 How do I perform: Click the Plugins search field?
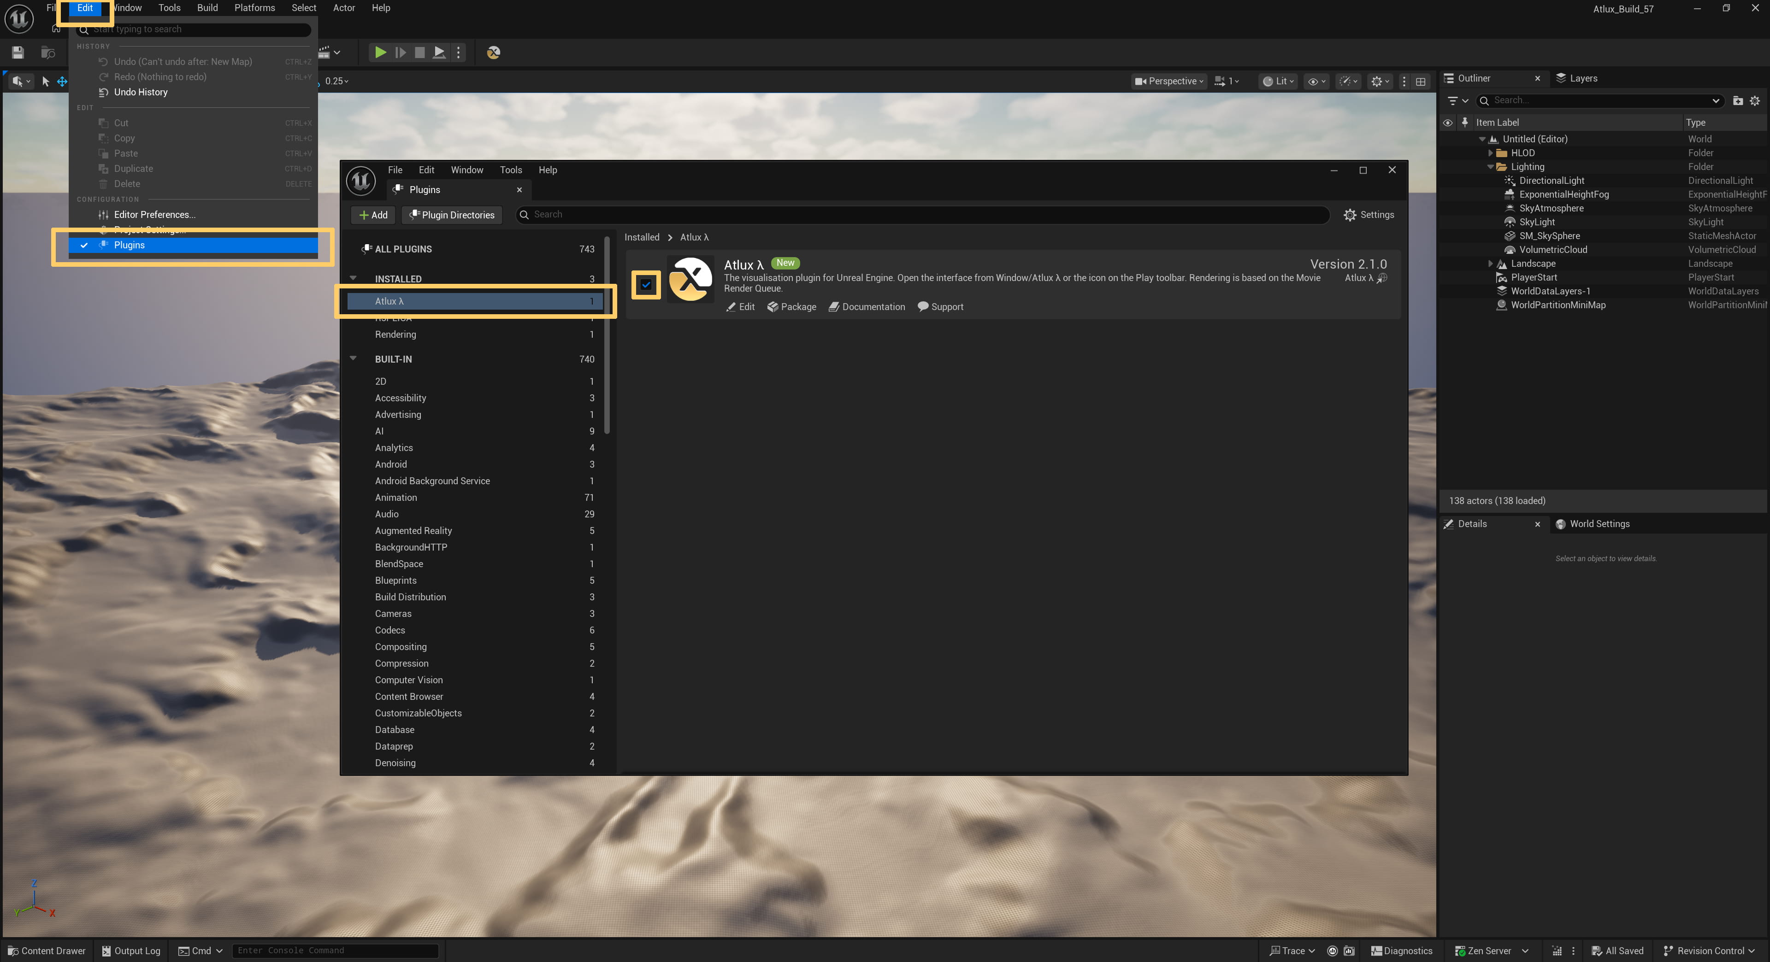click(x=921, y=215)
